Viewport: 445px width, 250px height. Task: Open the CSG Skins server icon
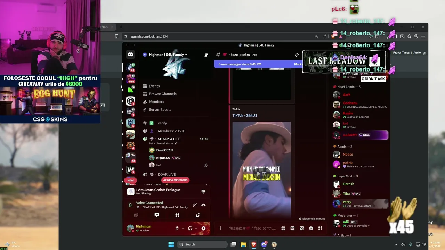tap(130, 111)
